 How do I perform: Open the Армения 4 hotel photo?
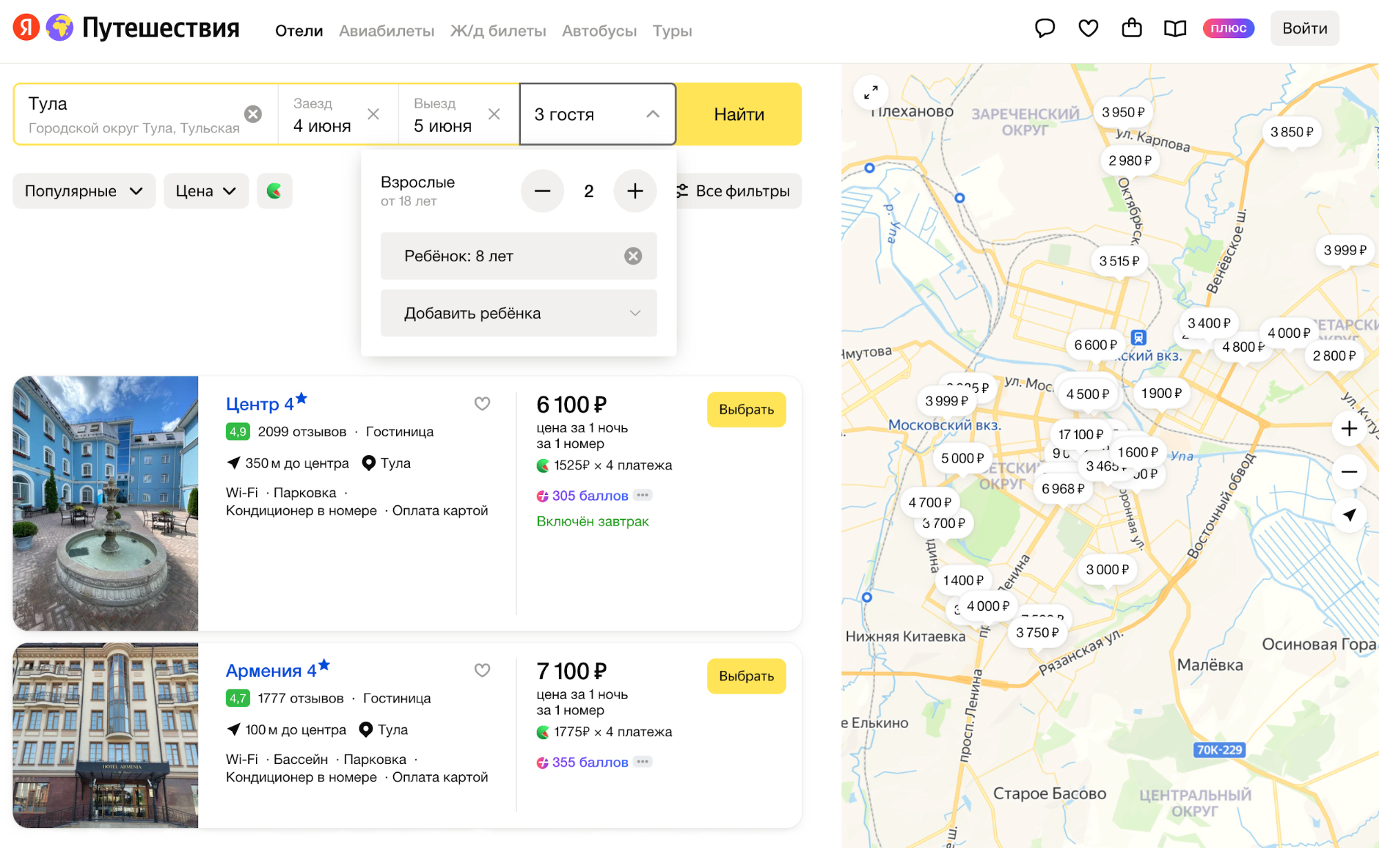coord(106,736)
